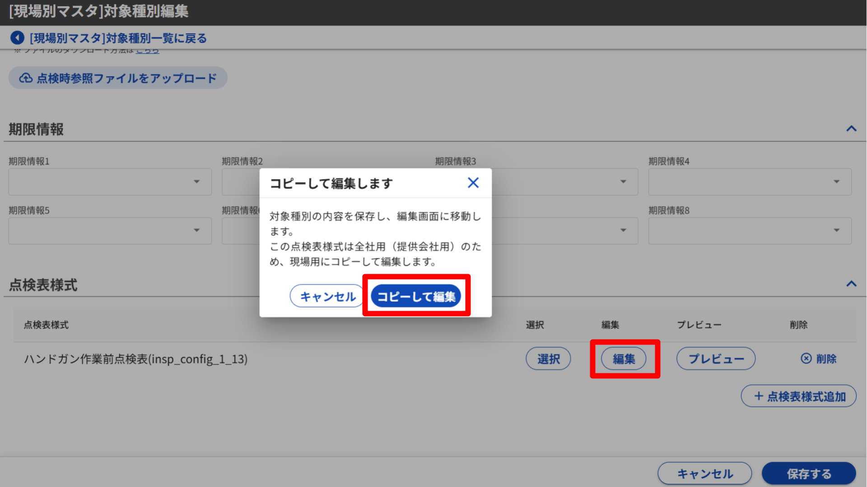Cancel the dialog with キャンセル
Viewport: 867px width, 487px height.
(x=326, y=296)
